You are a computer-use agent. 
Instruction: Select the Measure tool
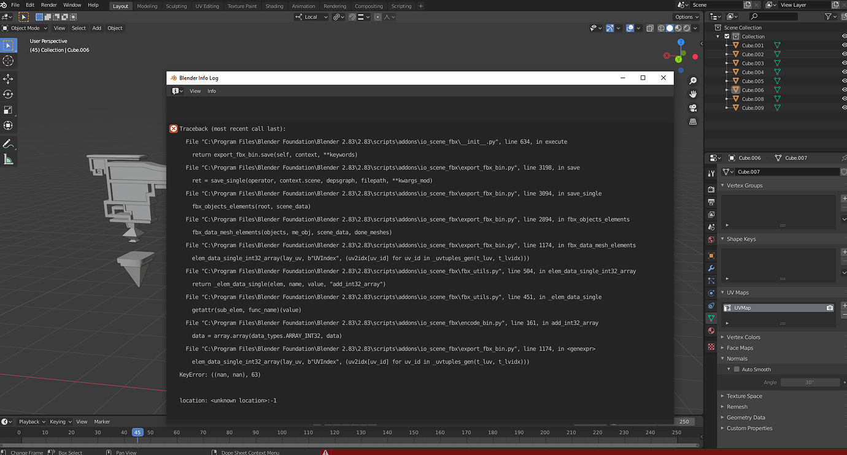8,159
